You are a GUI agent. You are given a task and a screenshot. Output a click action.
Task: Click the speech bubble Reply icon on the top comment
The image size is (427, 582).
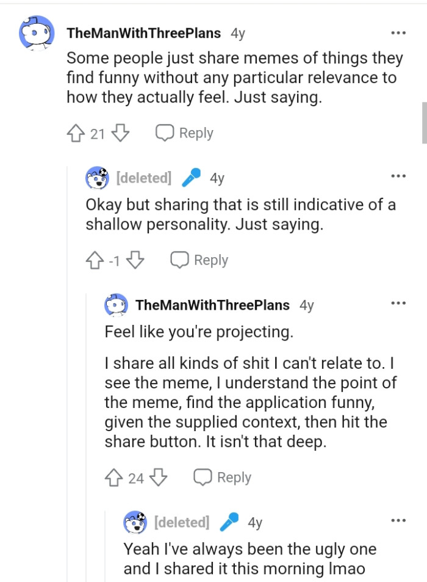click(164, 133)
